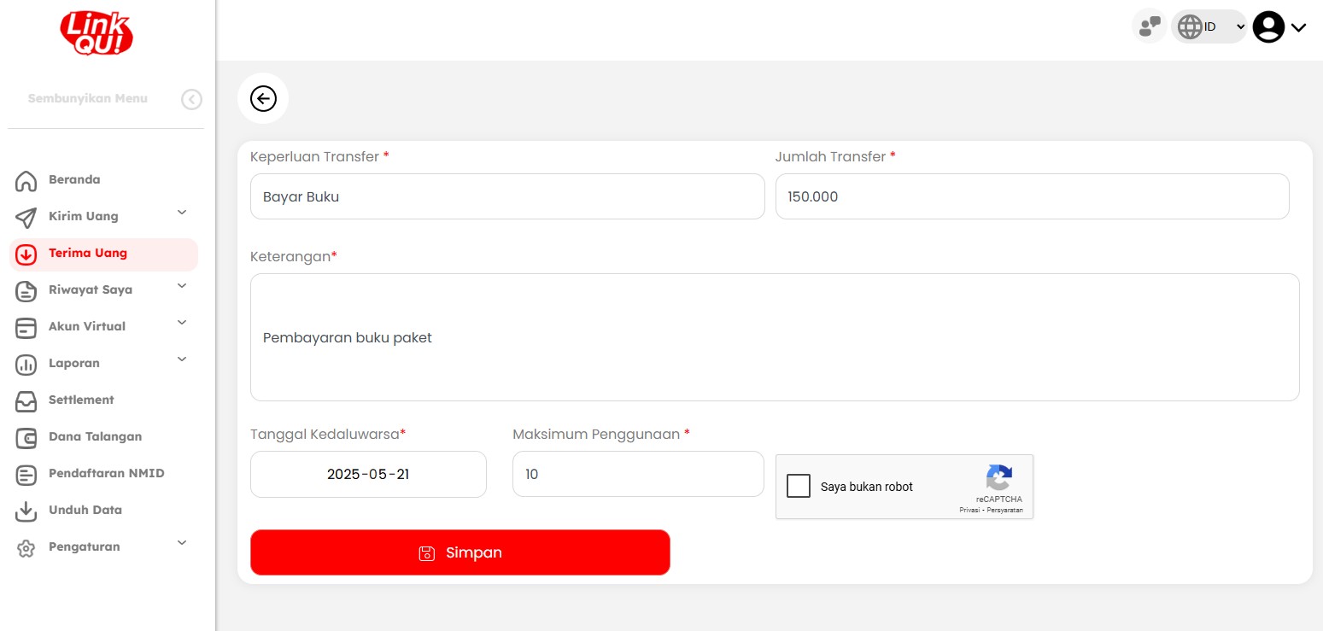Screen dimensions: 1323x631
Task: Click the Unduh Data download icon
Action: pos(26,511)
